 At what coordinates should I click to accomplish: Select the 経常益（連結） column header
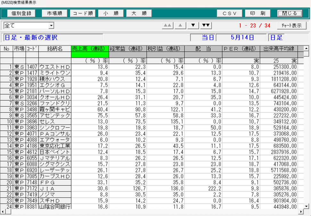(x=128, y=49)
